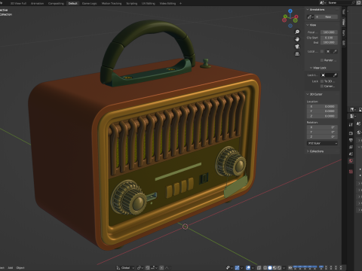Collapse the Annotations panel

point(308,9)
